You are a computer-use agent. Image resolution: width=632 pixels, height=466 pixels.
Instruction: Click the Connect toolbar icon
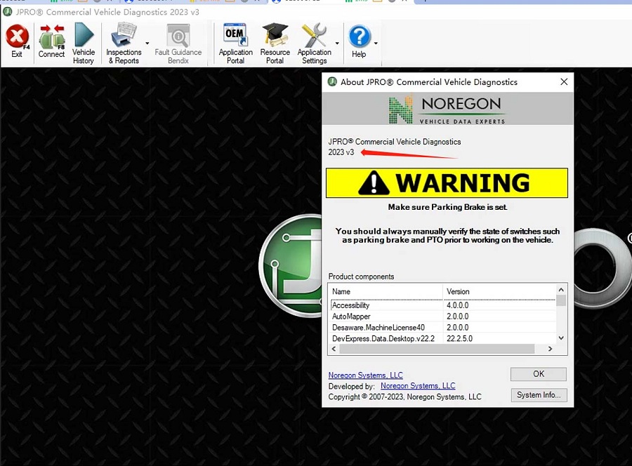click(x=51, y=41)
